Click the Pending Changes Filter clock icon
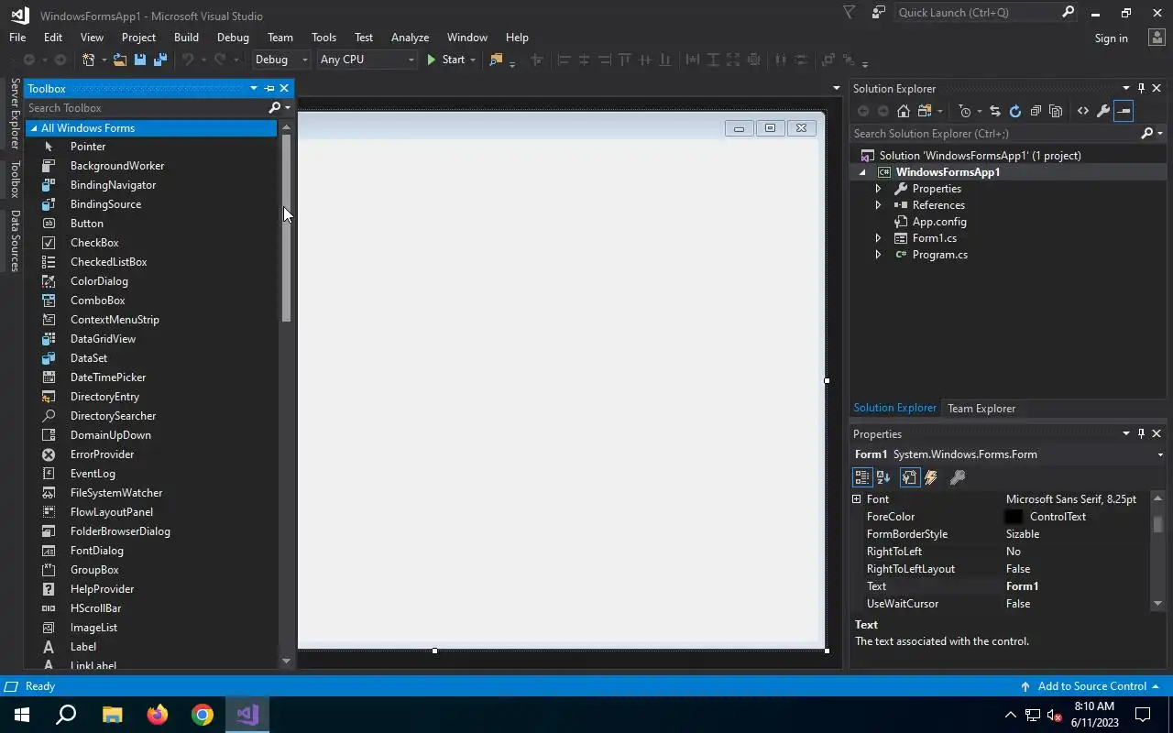The image size is (1173, 733). [965, 111]
